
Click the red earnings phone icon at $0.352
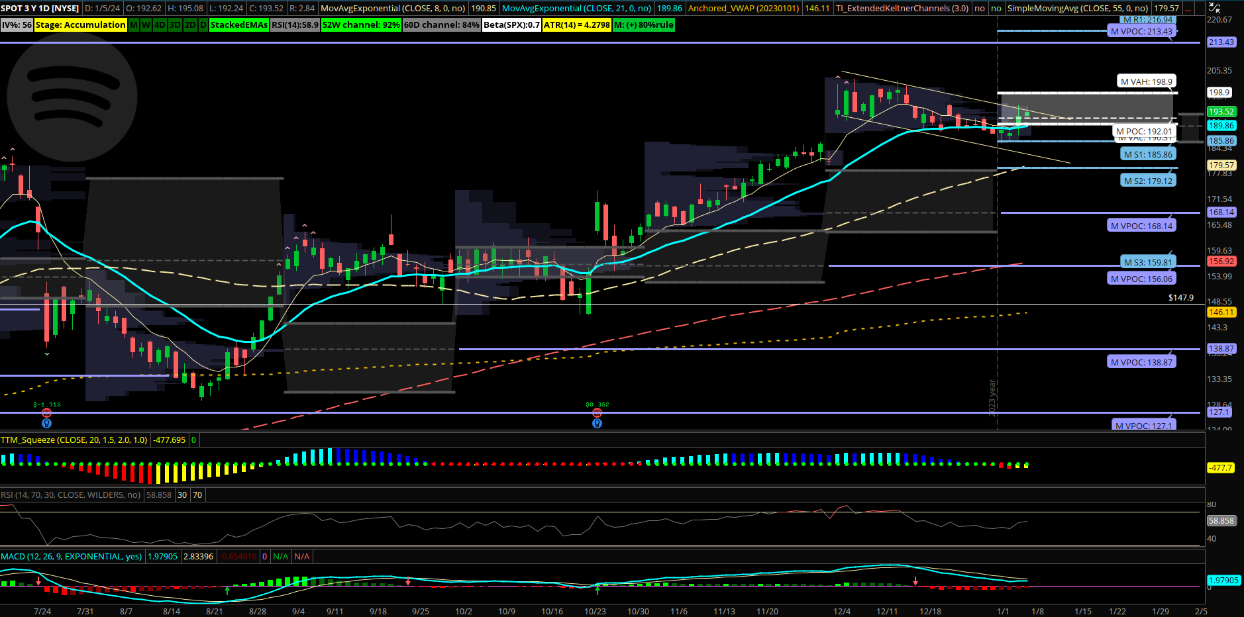(x=597, y=413)
